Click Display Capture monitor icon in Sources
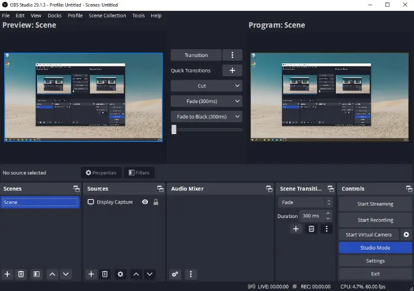 click(91, 202)
